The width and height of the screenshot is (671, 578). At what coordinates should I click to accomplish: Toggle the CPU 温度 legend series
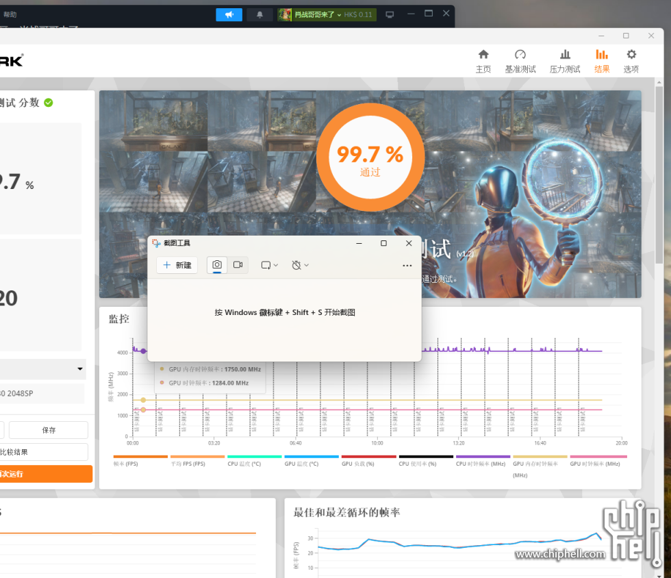[254, 461]
